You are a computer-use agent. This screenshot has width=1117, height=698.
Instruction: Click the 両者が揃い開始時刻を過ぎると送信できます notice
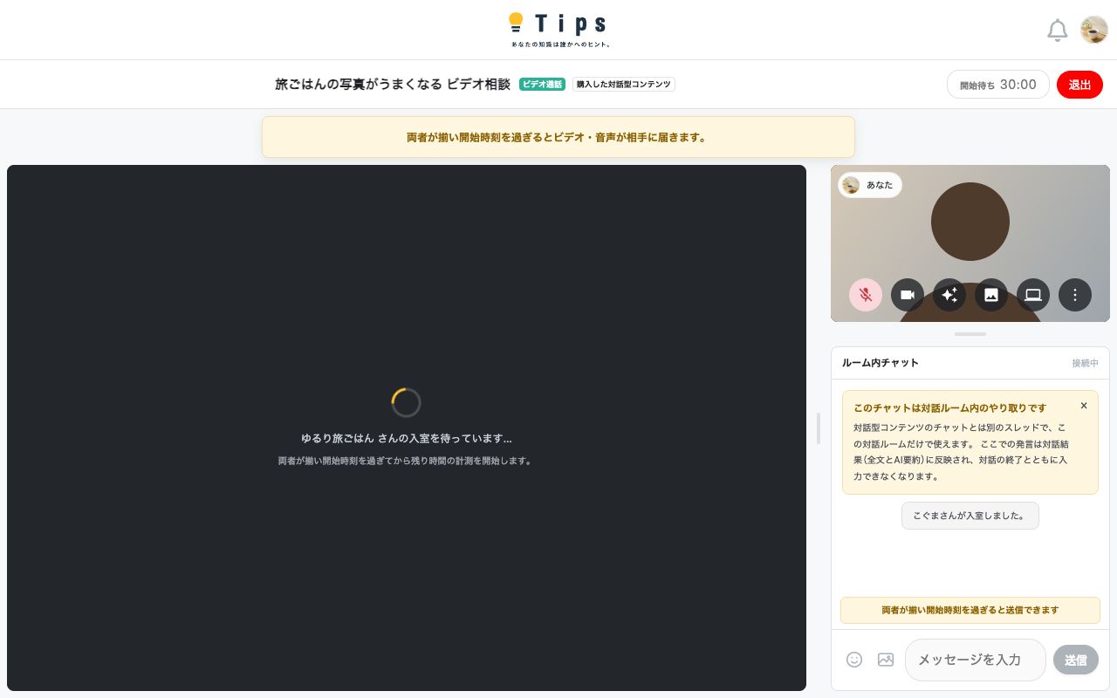click(970, 610)
